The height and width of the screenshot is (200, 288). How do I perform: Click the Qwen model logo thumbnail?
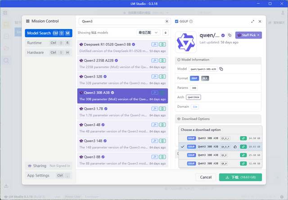click(186, 42)
